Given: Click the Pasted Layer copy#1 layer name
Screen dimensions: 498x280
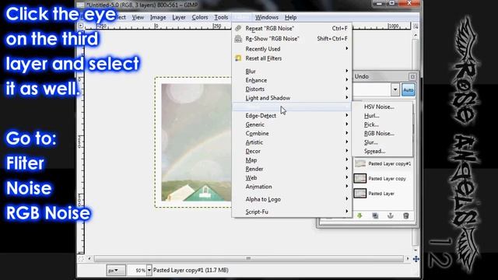Looking at the screenshot, I should coord(389,164).
